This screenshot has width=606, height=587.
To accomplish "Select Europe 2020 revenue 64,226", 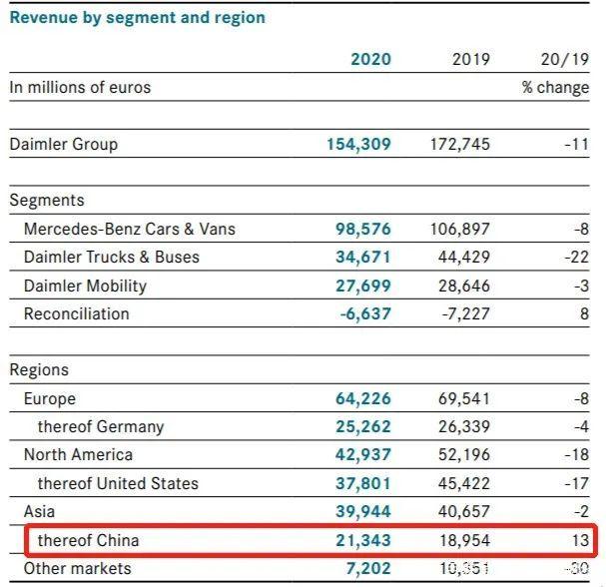I will coord(363,398).
